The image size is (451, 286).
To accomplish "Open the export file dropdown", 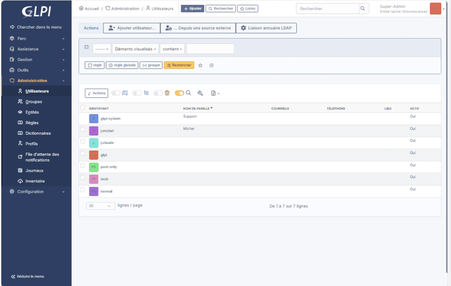I will click(215, 93).
